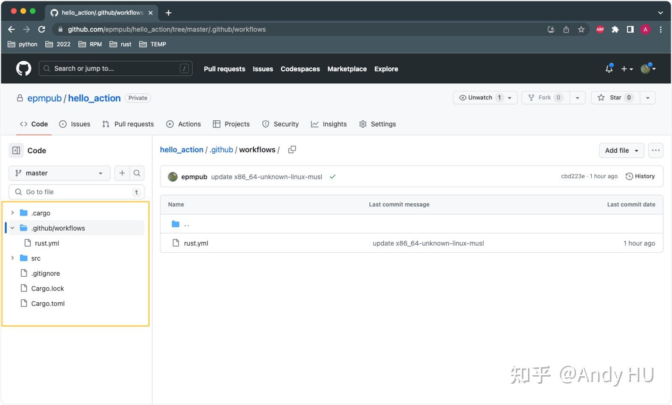
Task: Click the Go to file search field
Action: [76, 192]
